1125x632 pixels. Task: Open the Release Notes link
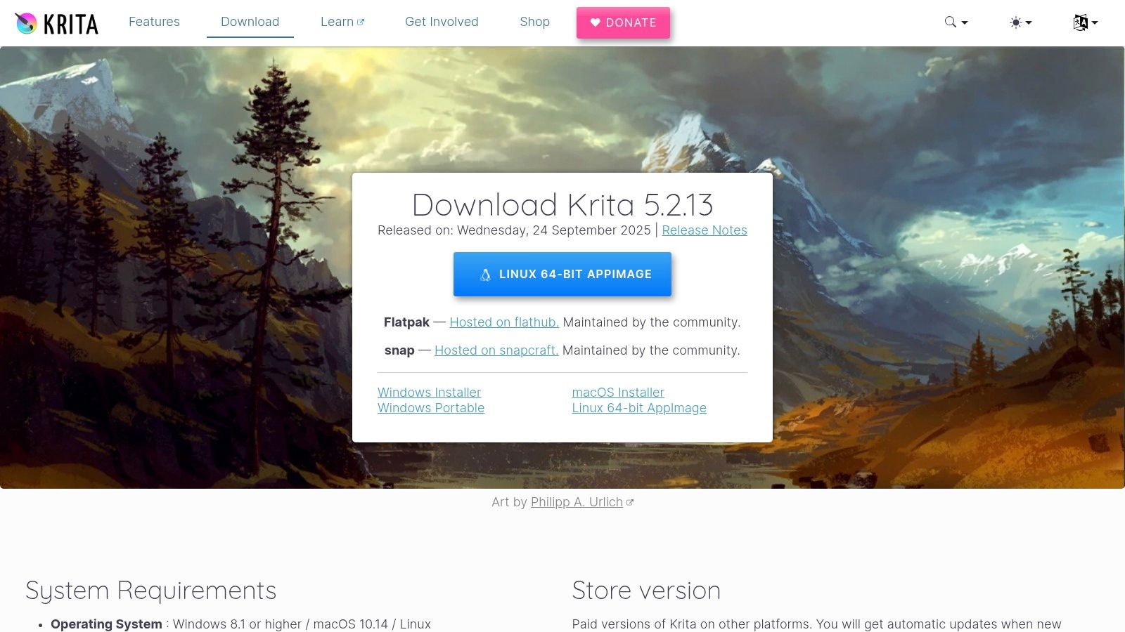(705, 230)
